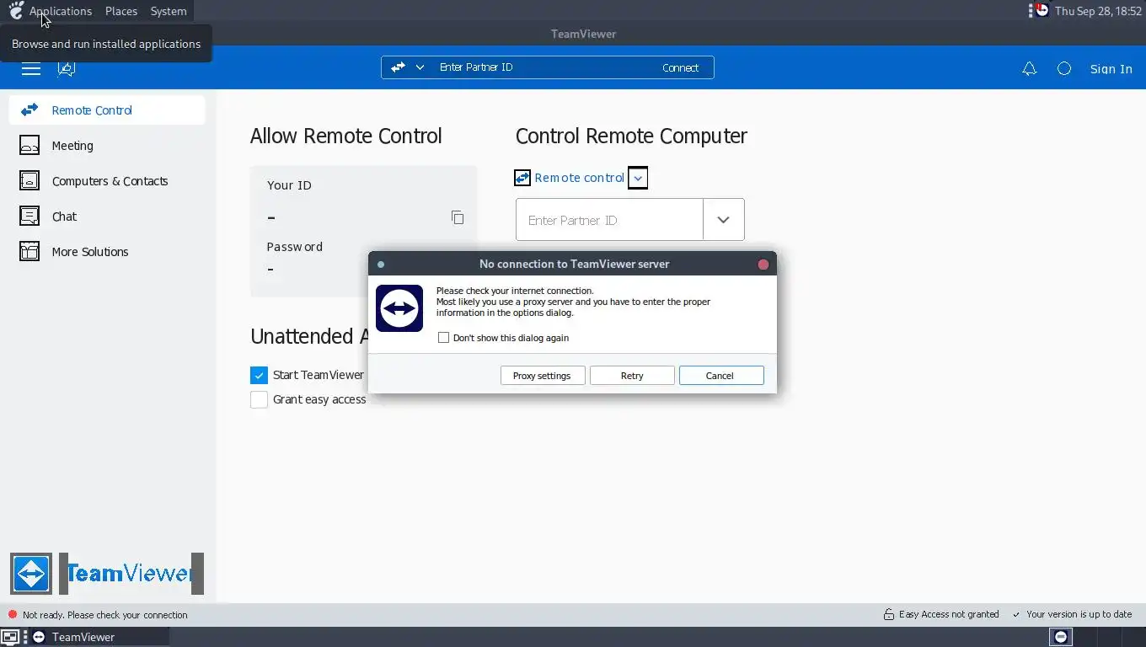Focus the main Enter Partner ID field
The height and width of the screenshot is (647, 1146).
pos(609,220)
